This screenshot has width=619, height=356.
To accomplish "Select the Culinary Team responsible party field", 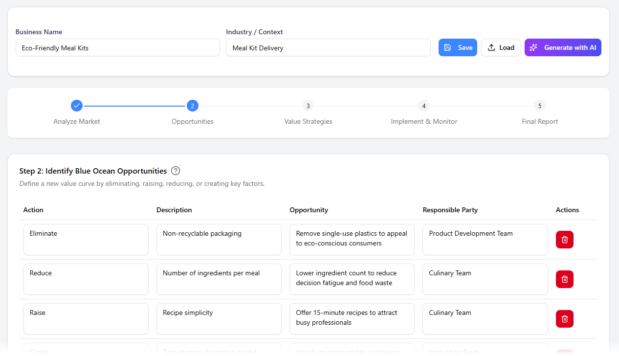I will point(485,279).
